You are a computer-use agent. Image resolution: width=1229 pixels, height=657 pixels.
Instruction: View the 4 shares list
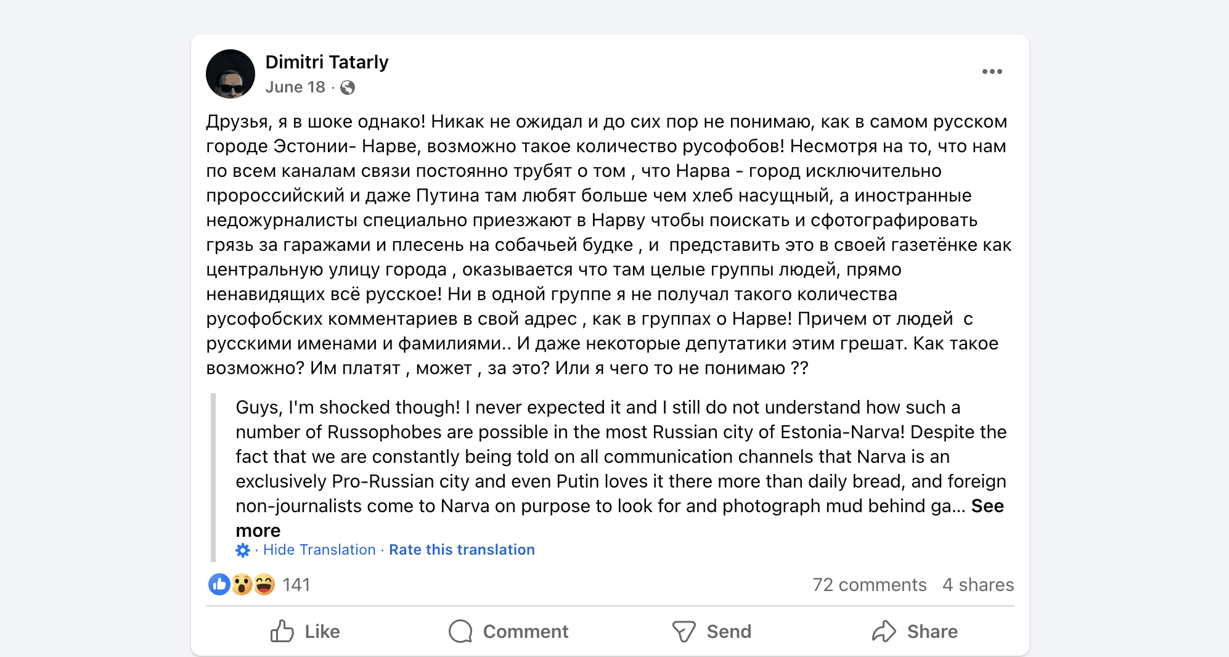click(978, 585)
